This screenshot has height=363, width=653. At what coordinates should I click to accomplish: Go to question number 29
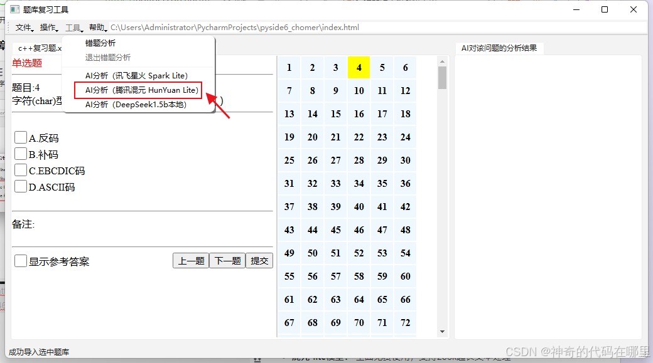point(382,160)
